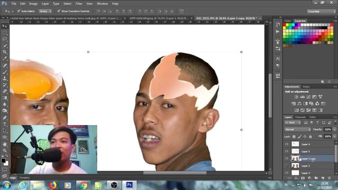Create a new layer group
Viewport: 338px width, 190px height.
316,178
